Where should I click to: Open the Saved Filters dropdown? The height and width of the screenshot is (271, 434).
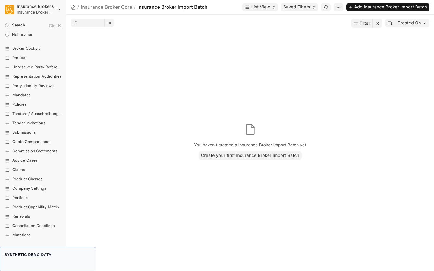point(299,7)
